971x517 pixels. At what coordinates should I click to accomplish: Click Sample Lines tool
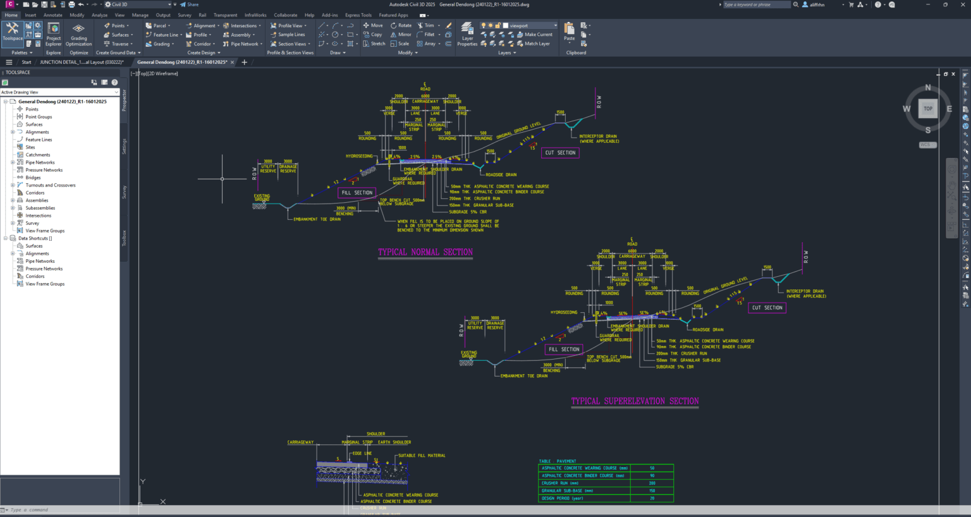[288, 35]
